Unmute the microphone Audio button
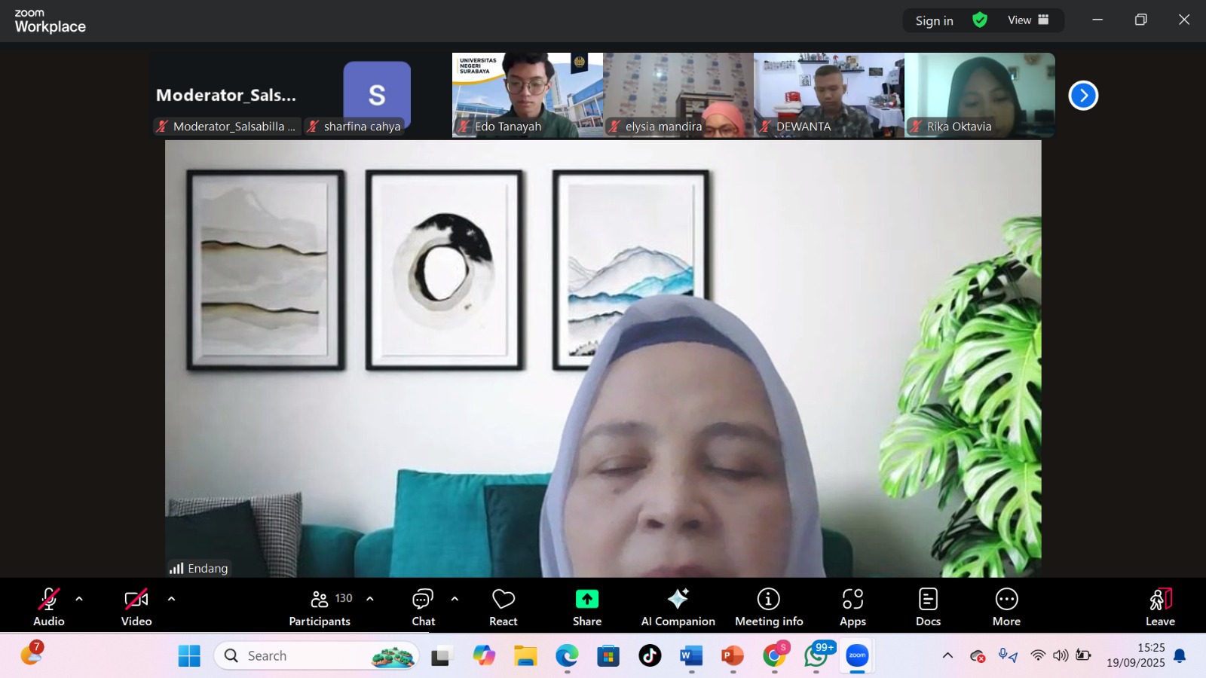Viewport: 1206px width, 678px height. click(x=48, y=606)
